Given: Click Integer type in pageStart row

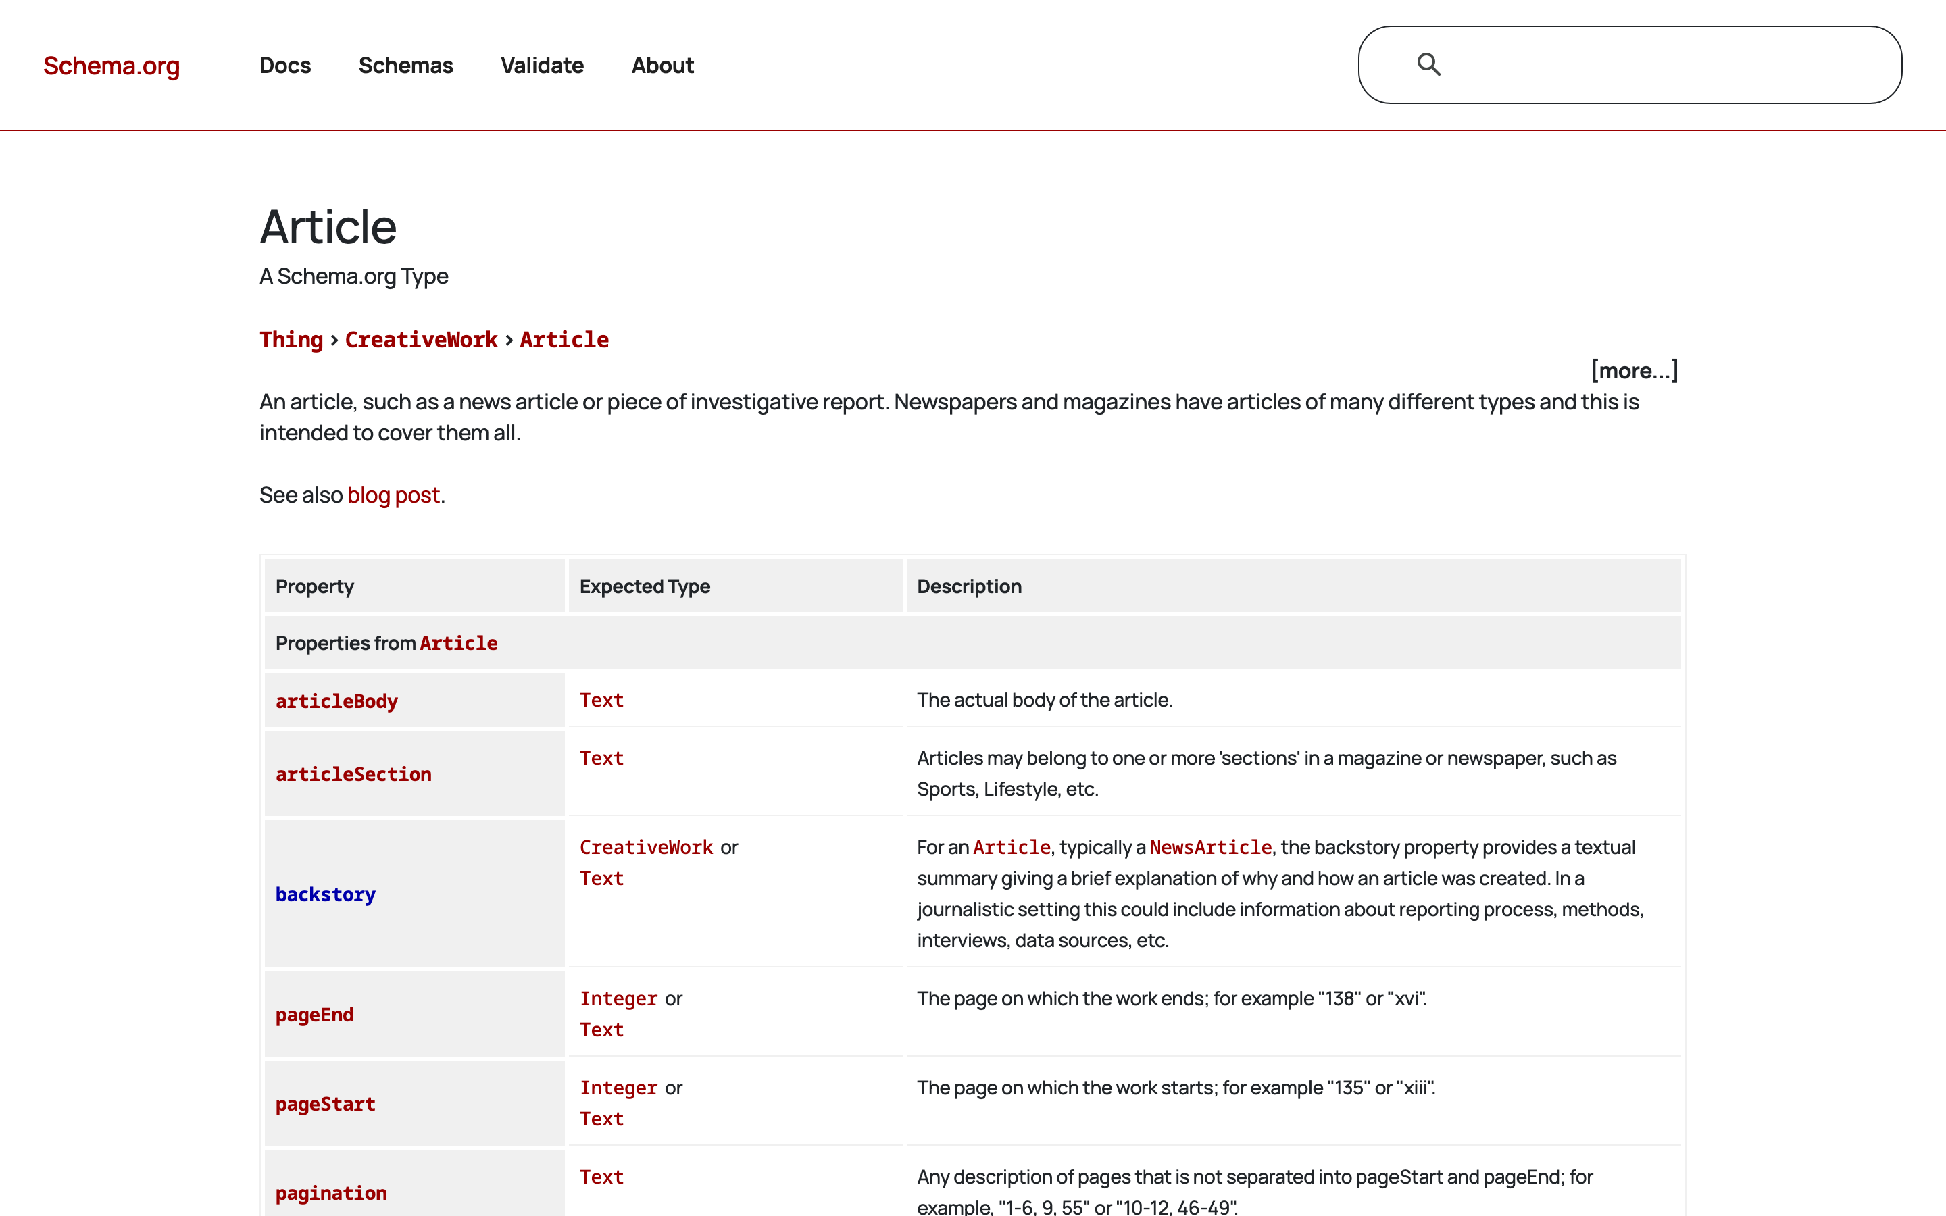Looking at the screenshot, I should (618, 1088).
